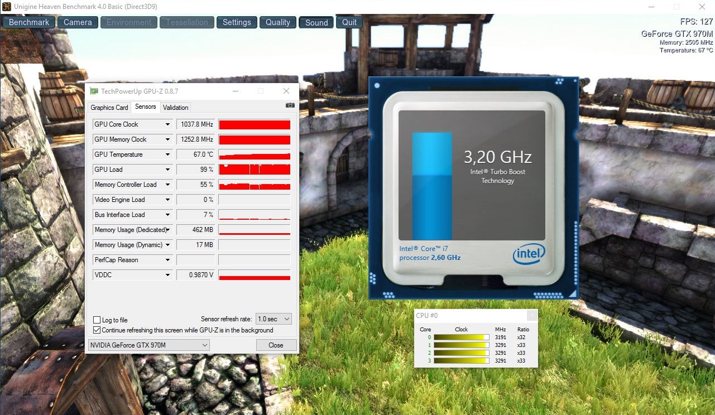
Task: Click the Temperature: 67 °C overlay text
Action: (686, 50)
